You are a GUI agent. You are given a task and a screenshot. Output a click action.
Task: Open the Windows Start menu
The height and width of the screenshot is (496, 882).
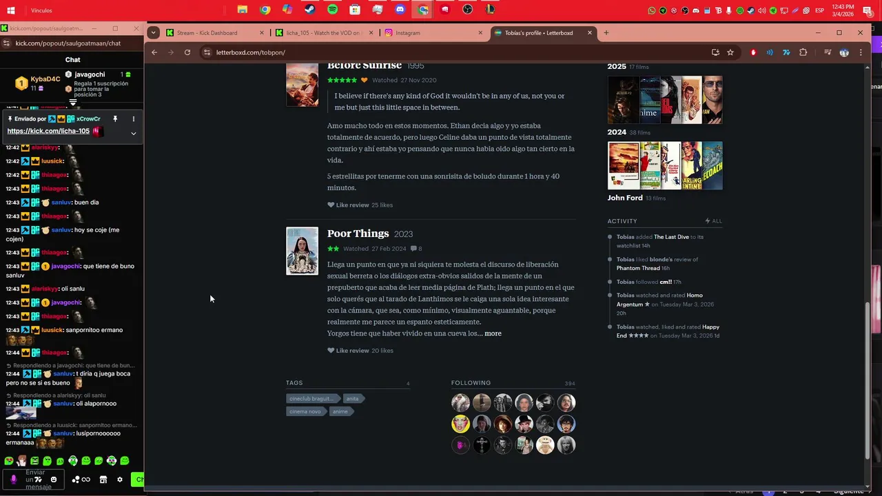[x=10, y=10]
